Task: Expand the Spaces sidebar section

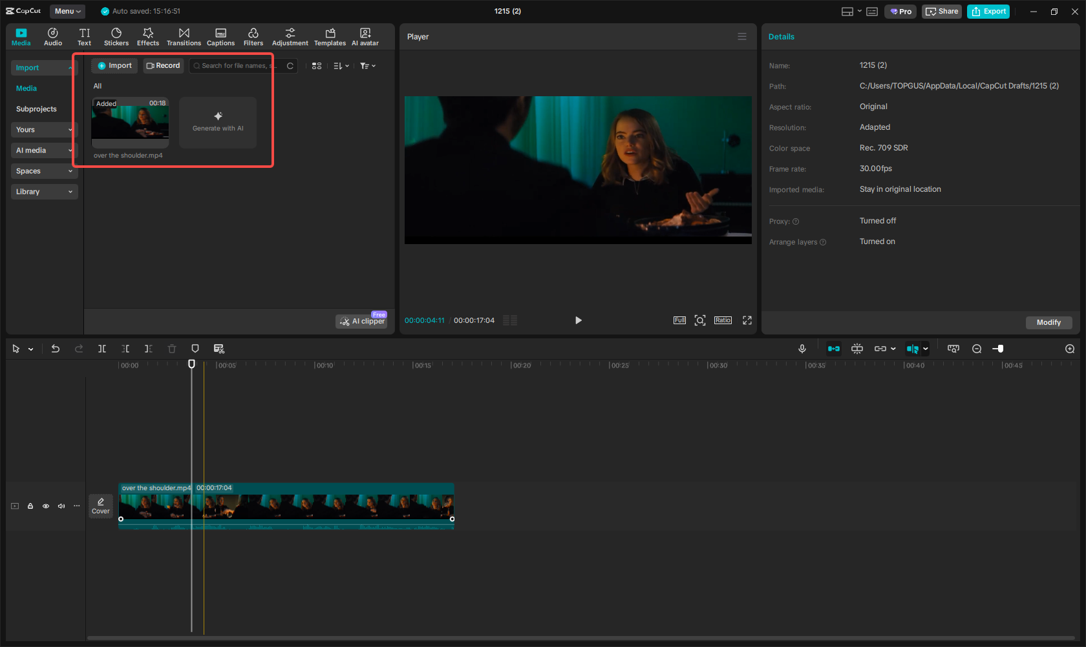Action: pos(45,171)
